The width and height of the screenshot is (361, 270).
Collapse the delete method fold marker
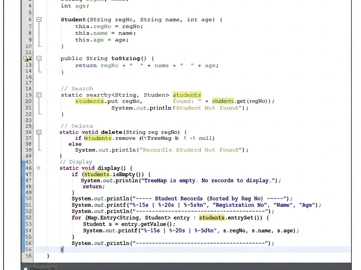coord(39,132)
